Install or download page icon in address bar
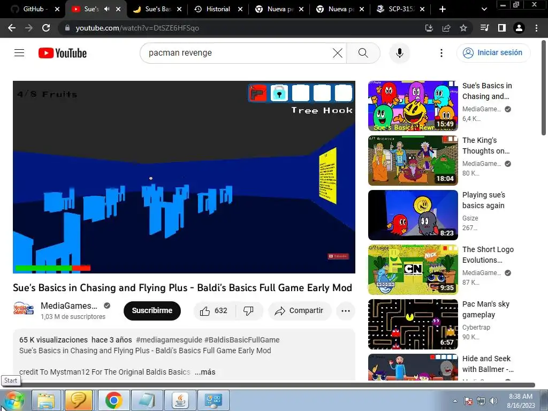Image resolution: width=548 pixels, height=411 pixels. [x=429, y=28]
